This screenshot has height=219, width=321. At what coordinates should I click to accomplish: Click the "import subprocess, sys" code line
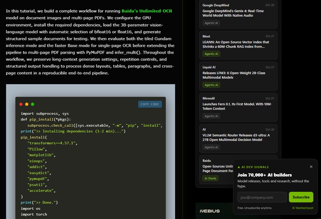[x=44, y=113]
